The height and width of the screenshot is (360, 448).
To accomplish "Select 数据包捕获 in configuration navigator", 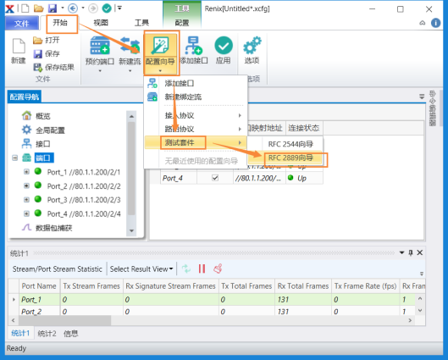I will 54,228.
